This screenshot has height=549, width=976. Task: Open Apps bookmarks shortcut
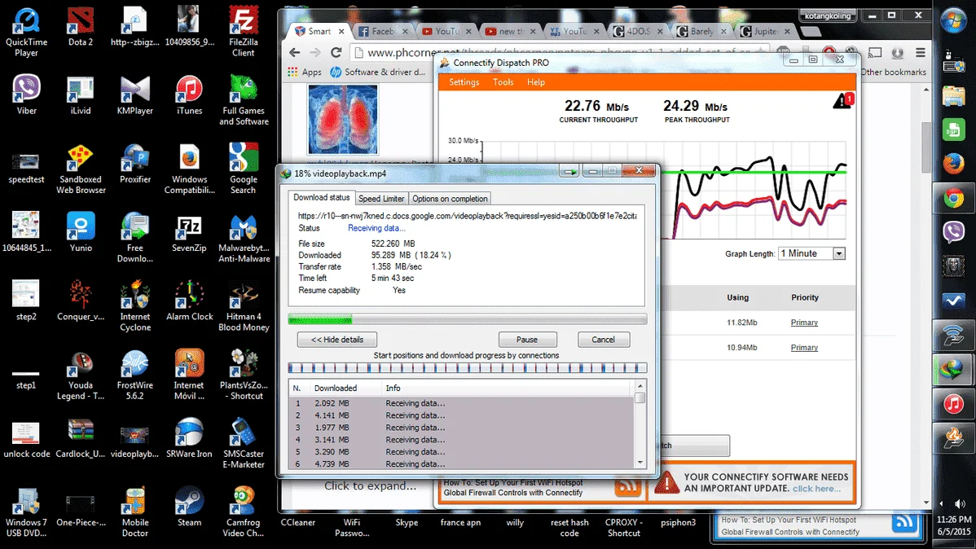coord(305,72)
